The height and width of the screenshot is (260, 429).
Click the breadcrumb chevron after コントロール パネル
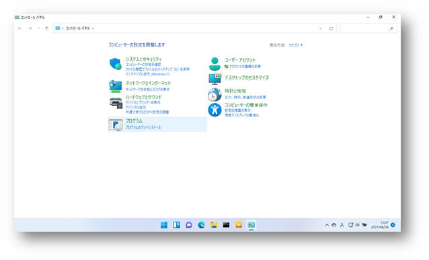[x=93, y=28]
